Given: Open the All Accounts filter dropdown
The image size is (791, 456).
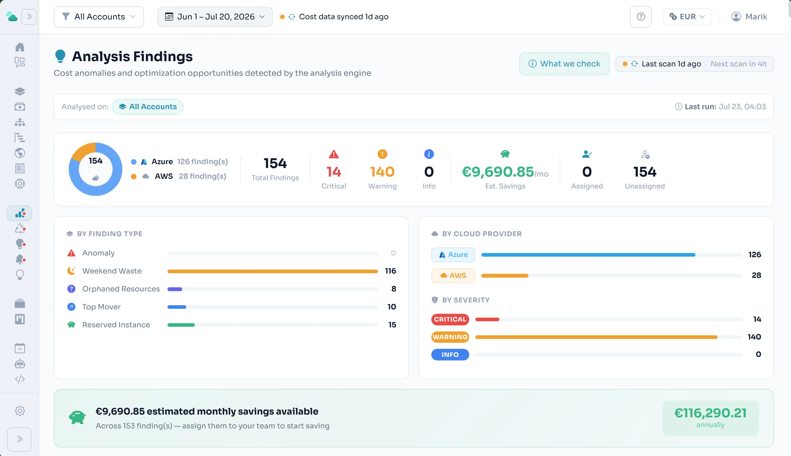Looking at the screenshot, I should pos(99,16).
